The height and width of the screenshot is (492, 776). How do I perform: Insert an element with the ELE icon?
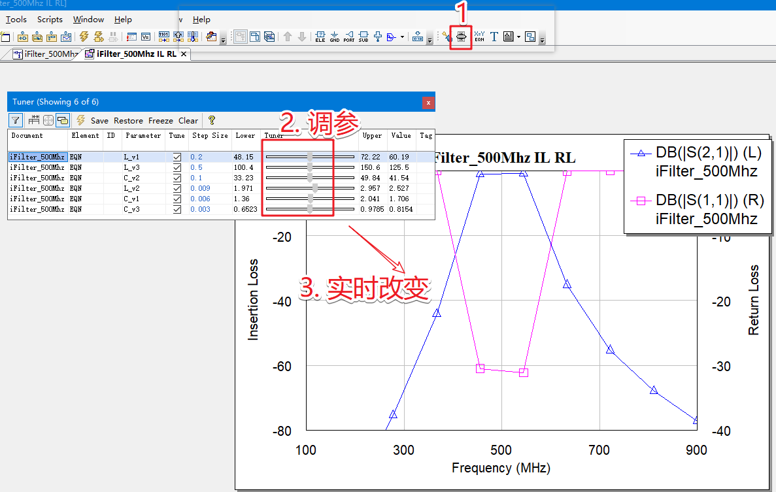point(320,37)
